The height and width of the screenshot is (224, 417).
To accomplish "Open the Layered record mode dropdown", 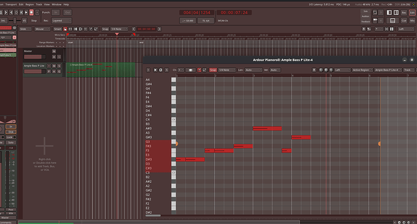I will (61, 21).
